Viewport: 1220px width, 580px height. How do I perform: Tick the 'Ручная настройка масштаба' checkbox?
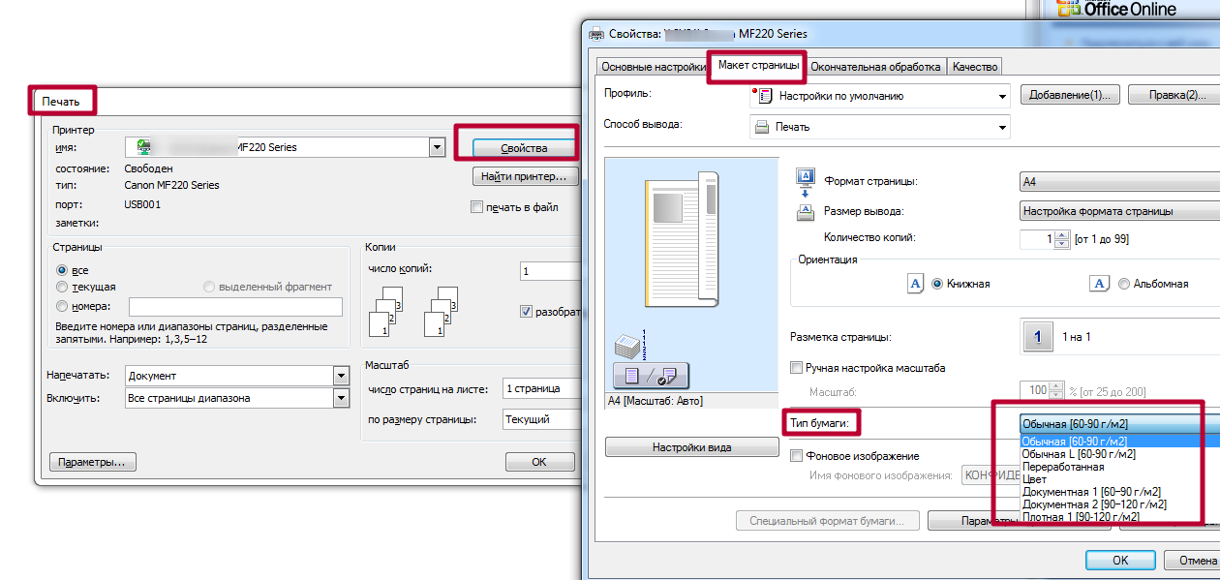click(797, 368)
